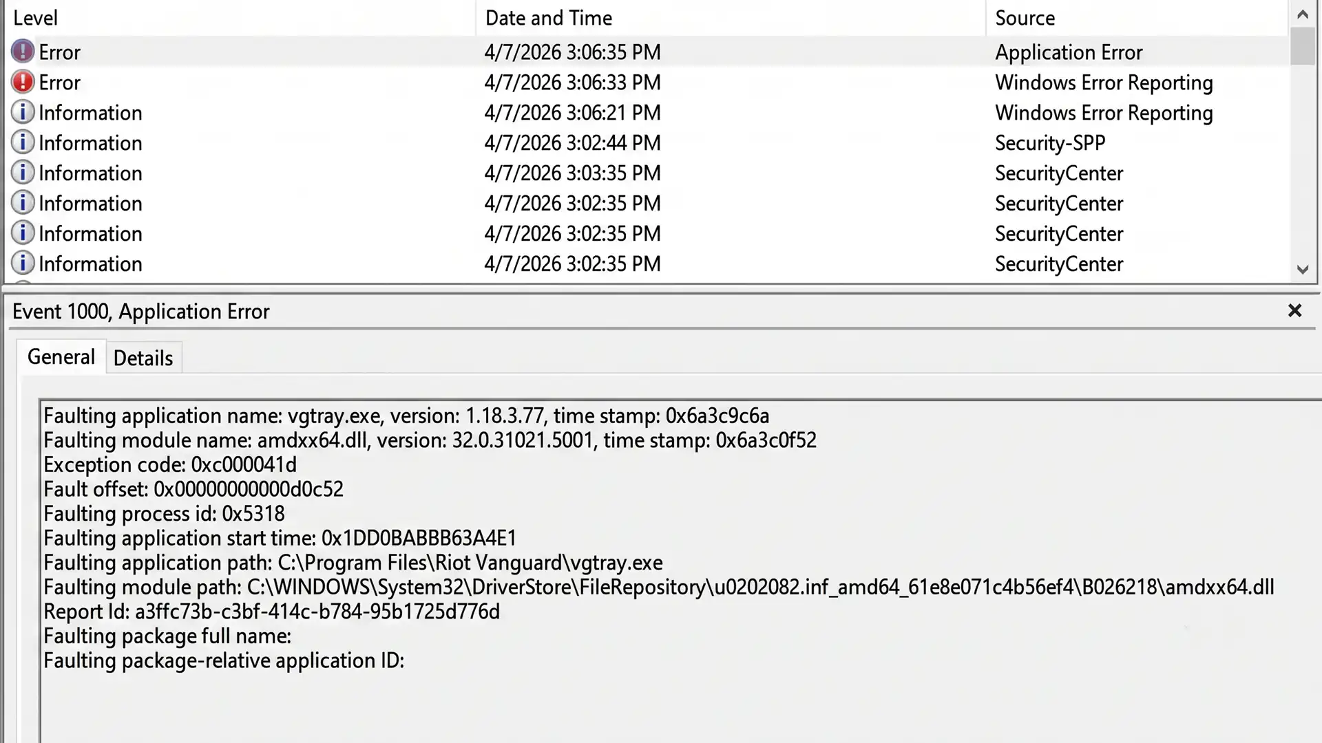This screenshot has height=743, width=1322.
Task: Click the "4/7/2026 3:03:35 PM" date cell
Action: pyautogui.click(x=572, y=173)
